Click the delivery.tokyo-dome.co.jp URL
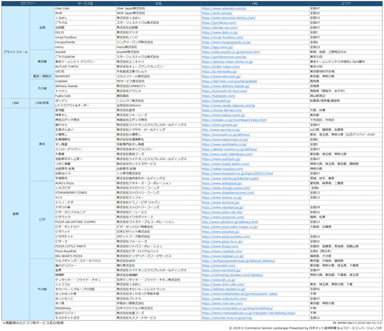This screenshot has height=331, width=384. (x=227, y=62)
